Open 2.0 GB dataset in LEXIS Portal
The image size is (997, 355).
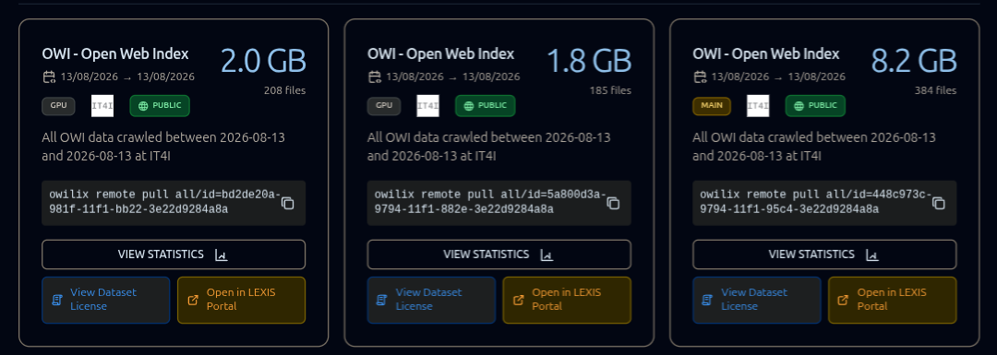point(242,300)
